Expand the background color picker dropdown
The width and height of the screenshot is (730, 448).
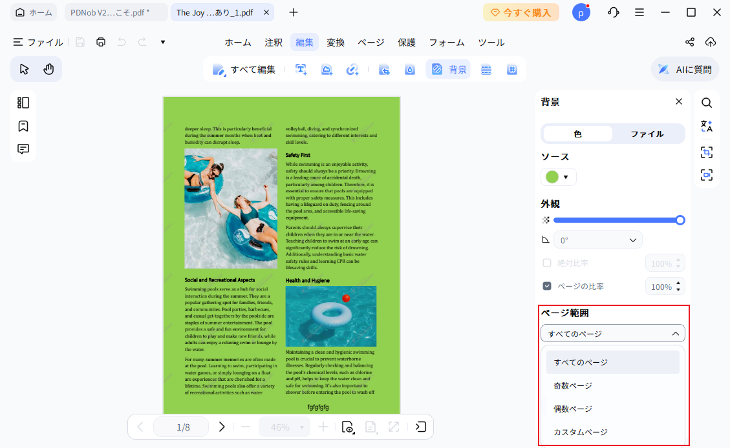(x=559, y=177)
